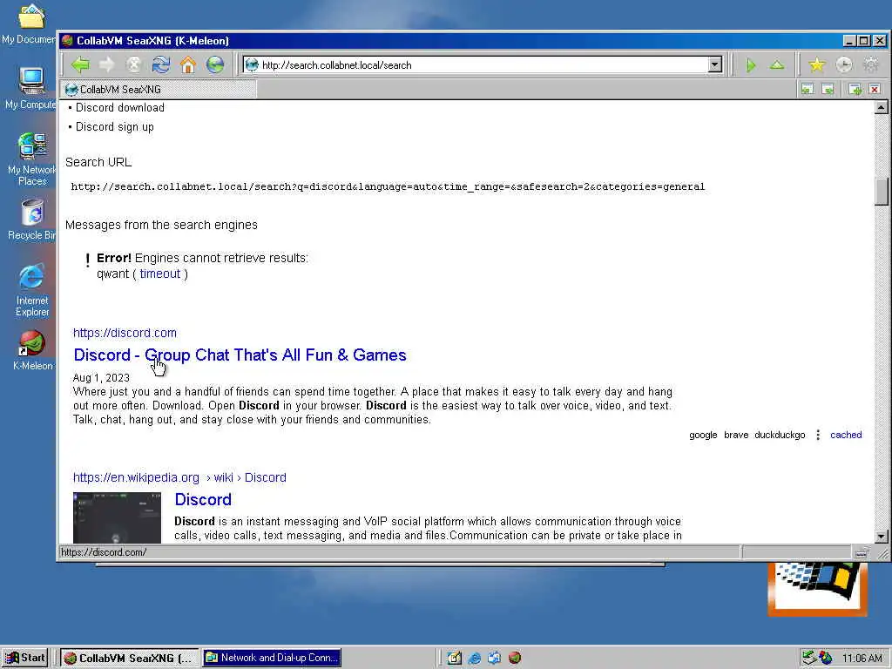Screen dimensions: 892x669
Task: Click 'Messages from the search engines' heading
Action: [x=161, y=225]
